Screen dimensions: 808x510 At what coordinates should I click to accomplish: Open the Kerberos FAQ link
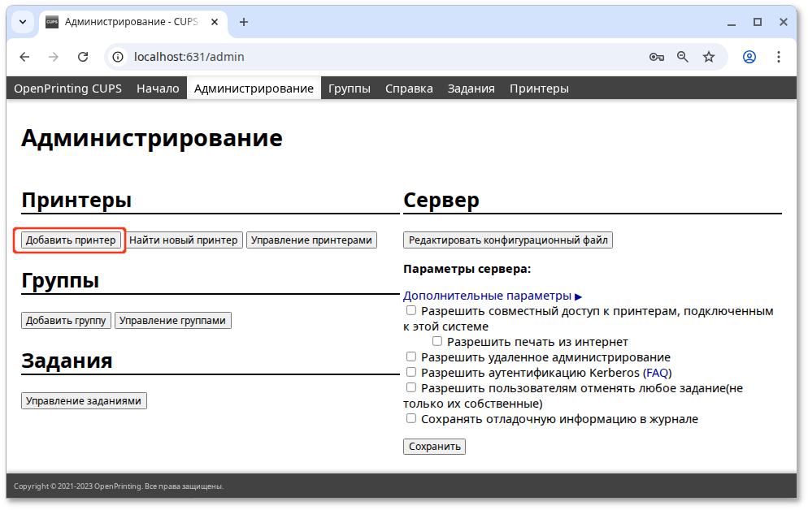[x=658, y=371]
